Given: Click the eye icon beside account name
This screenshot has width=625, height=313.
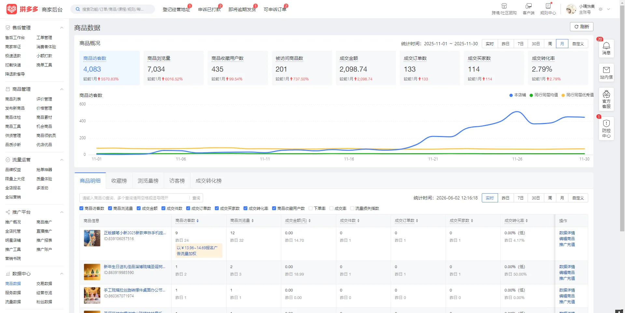Looking at the screenshot, I should 601,9.
